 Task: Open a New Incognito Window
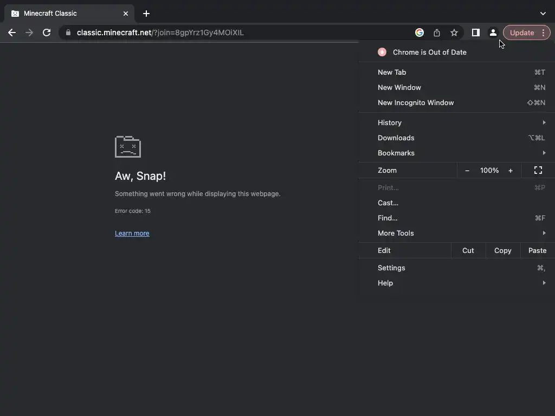pyautogui.click(x=457, y=102)
